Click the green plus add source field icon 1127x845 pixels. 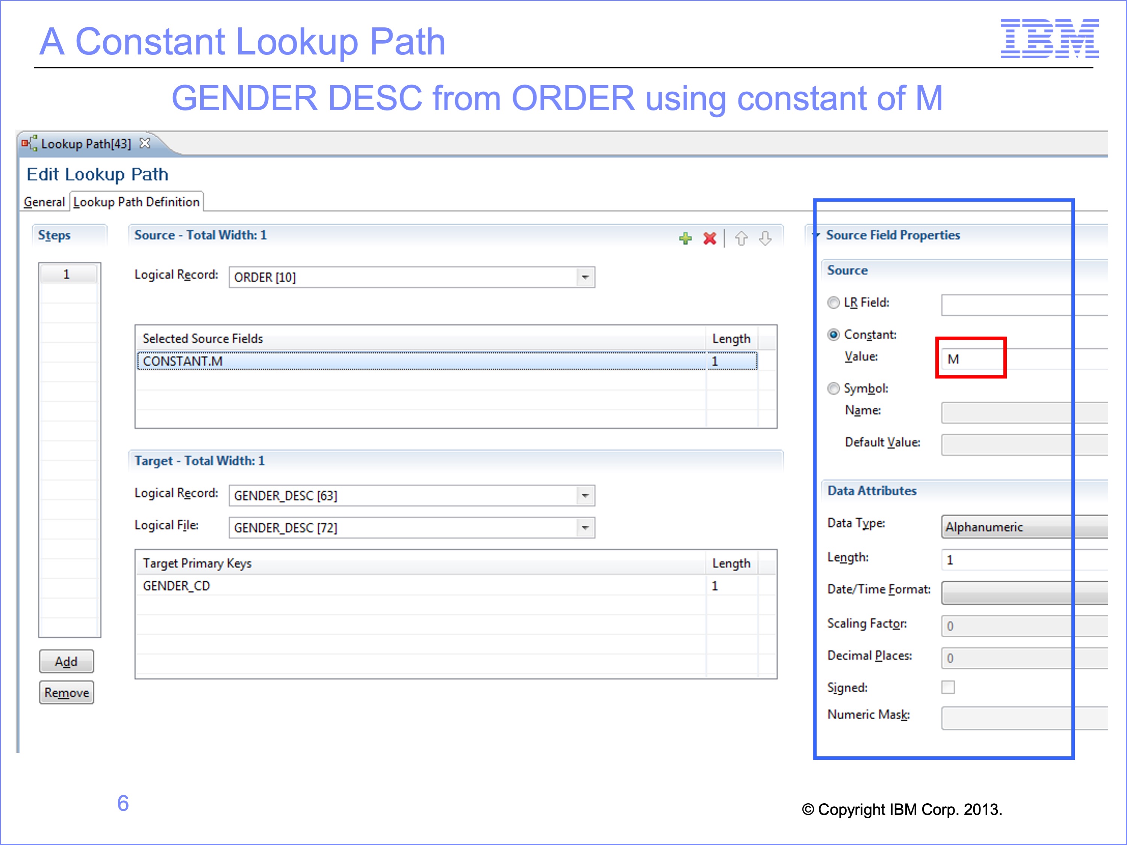tap(685, 238)
